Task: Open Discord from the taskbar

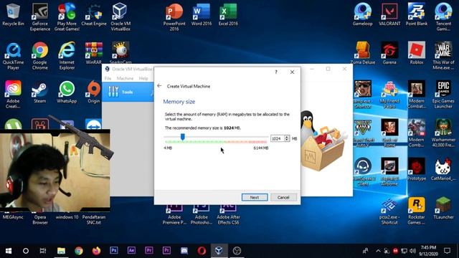Action: pos(184,251)
